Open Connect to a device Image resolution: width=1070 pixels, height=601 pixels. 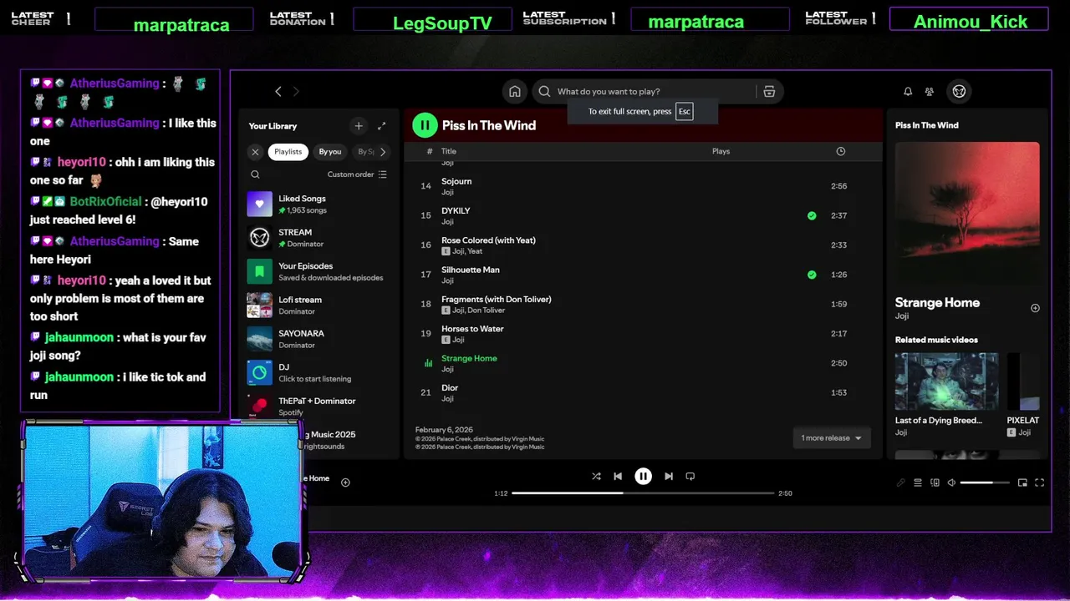(935, 482)
